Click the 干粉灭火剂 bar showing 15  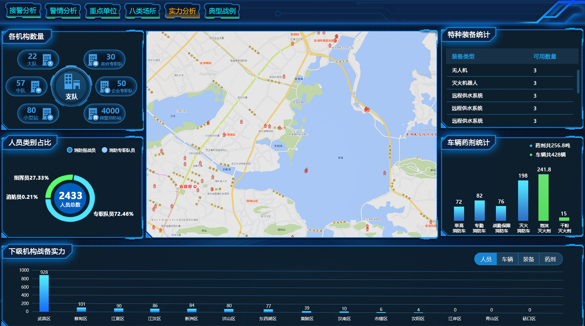(x=564, y=219)
